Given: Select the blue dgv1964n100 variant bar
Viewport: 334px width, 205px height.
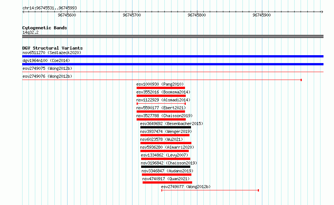Looking at the screenshot, I should (173, 64).
